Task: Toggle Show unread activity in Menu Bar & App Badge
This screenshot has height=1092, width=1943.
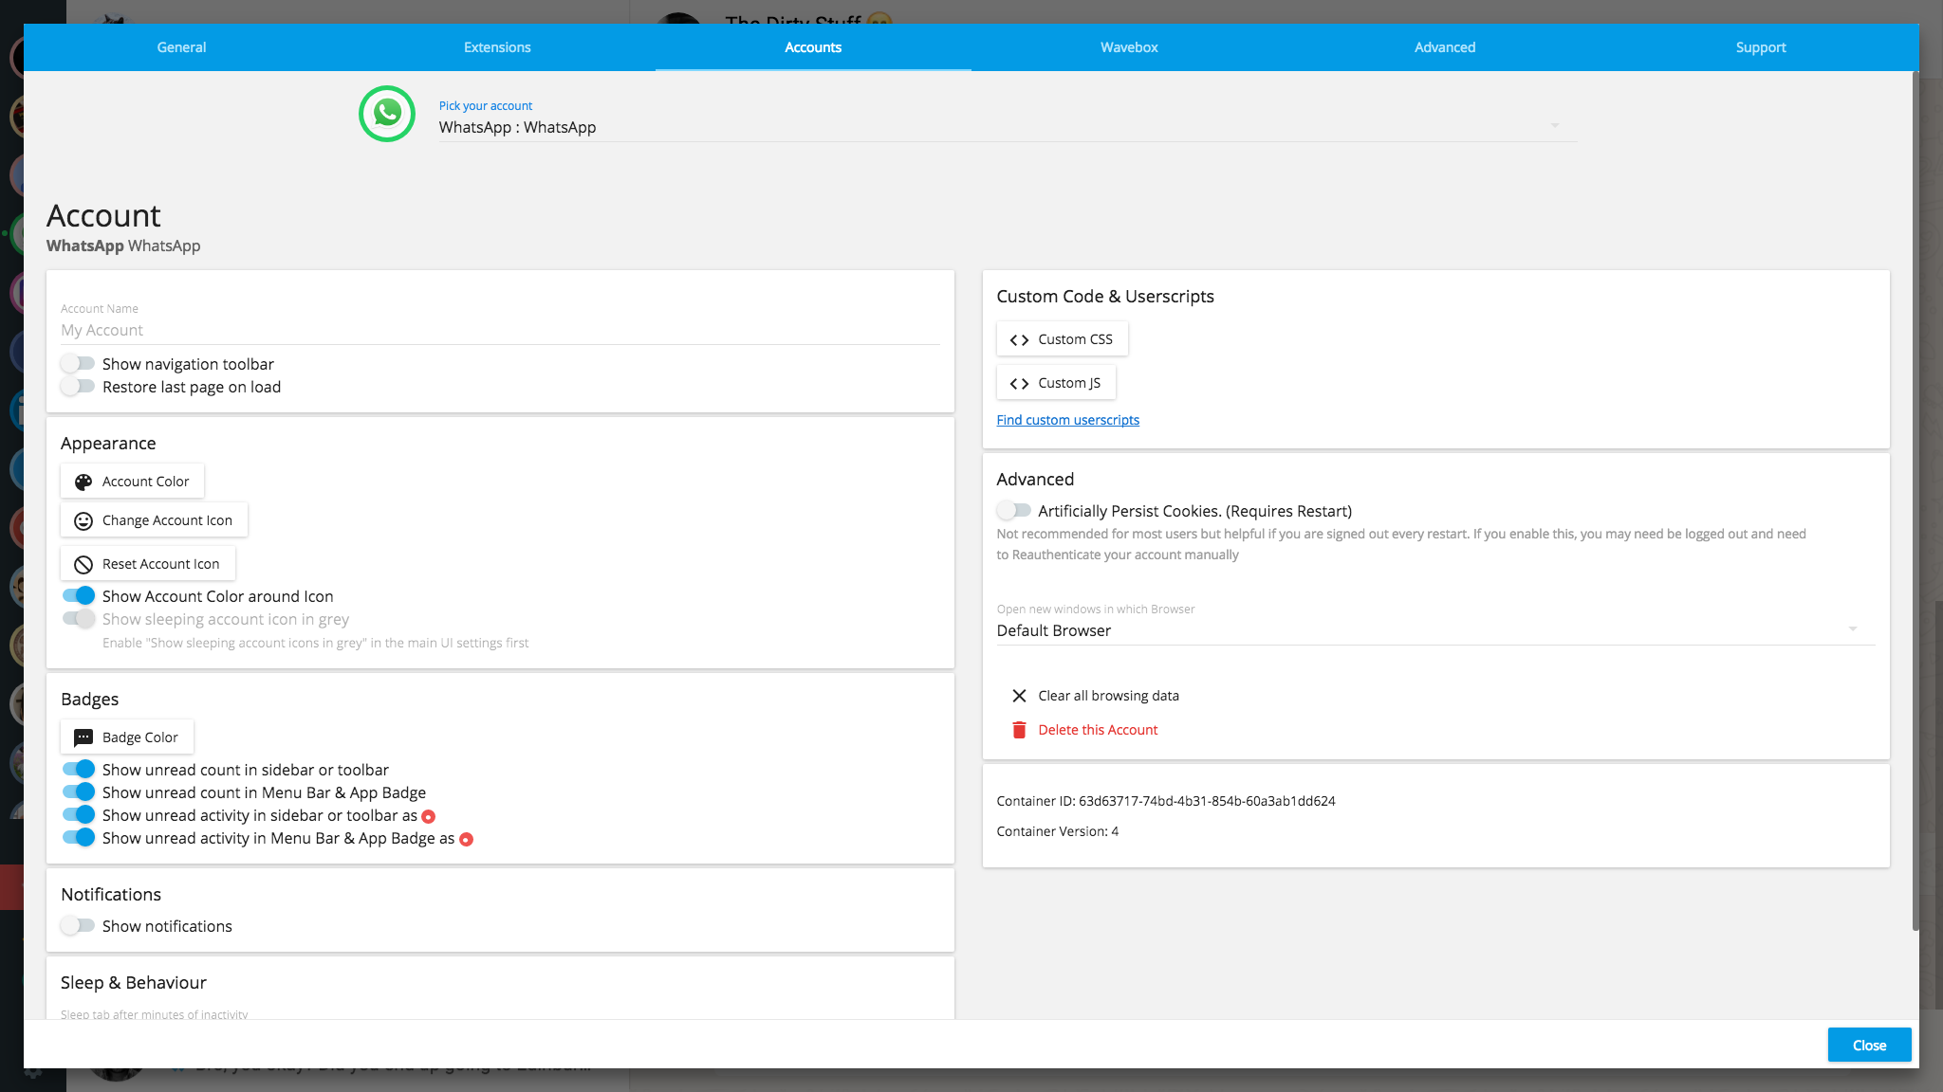Action: [x=79, y=837]
